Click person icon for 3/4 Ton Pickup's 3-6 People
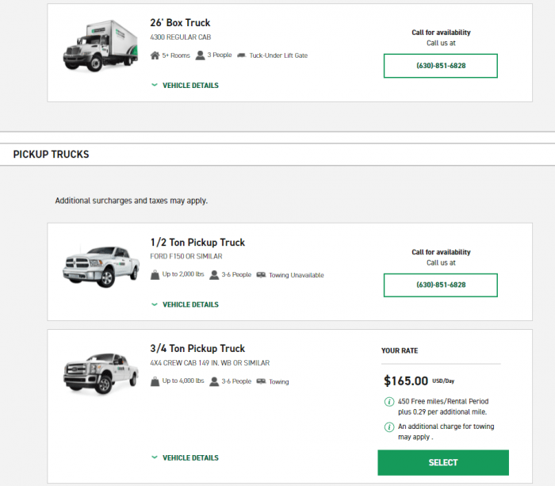 214,381
